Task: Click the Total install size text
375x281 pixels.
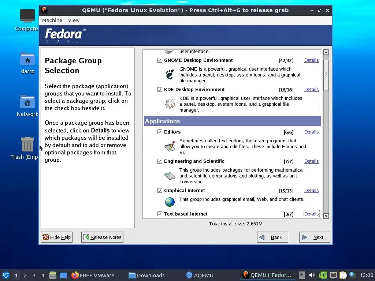Action: pyautogui.click(x=235, y=224)
